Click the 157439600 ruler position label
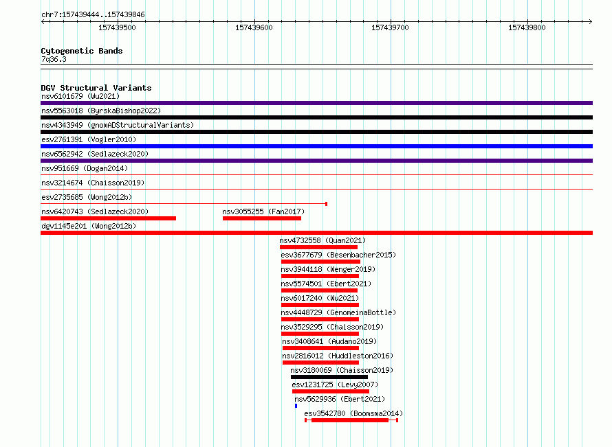This screenshot has width=612, height=447. 254,27
